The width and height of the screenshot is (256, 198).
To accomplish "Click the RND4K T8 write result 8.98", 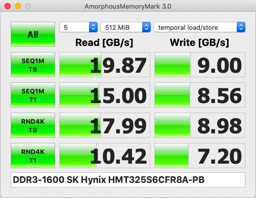I will [x=200, y=125].
